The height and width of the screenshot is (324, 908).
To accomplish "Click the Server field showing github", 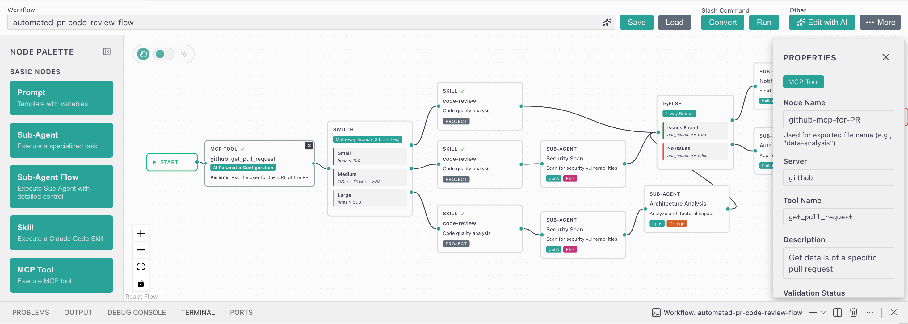I will 838,178.
